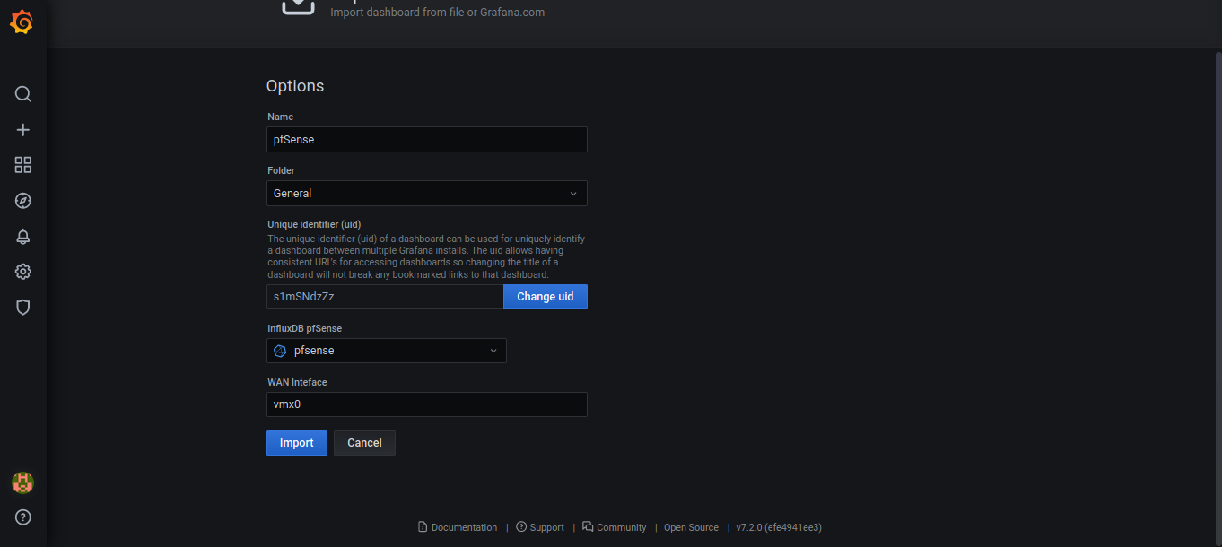This screenshot has width=1222, height=547.
Task: Click the v7.2.0 version text
Action: click(779, 527)
